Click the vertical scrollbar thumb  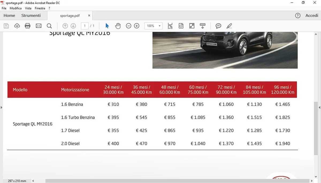tap(316, 128)
